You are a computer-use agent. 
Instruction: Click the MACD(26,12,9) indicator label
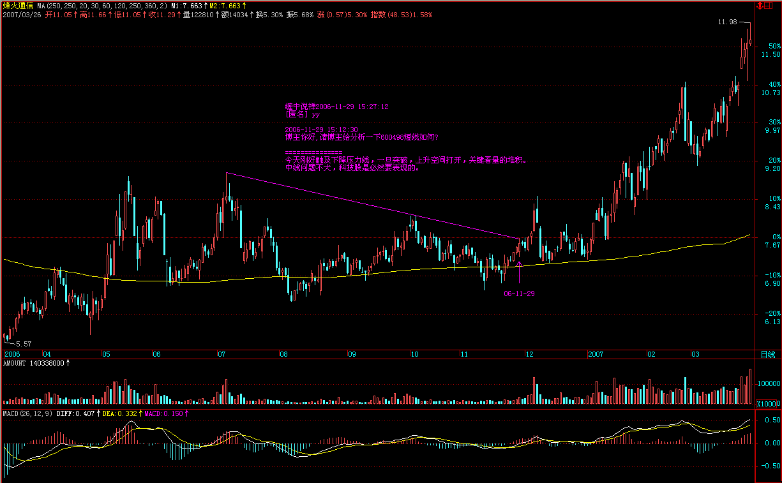tap(27, 413)
